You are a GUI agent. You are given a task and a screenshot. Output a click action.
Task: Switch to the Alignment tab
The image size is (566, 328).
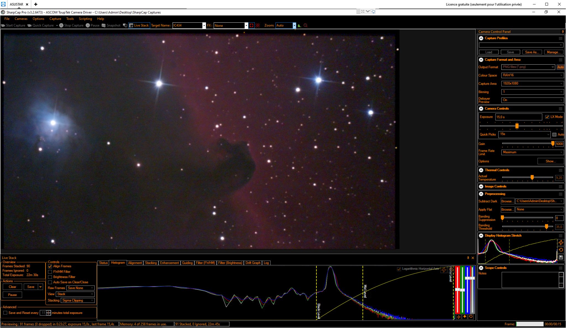(x=135, y=263)
